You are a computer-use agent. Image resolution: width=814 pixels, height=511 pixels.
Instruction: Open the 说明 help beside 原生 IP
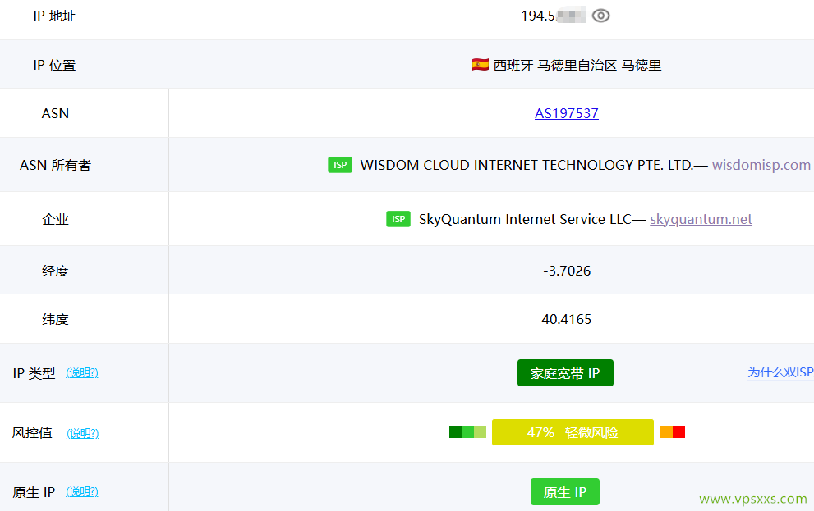click(x=82, y=491)
